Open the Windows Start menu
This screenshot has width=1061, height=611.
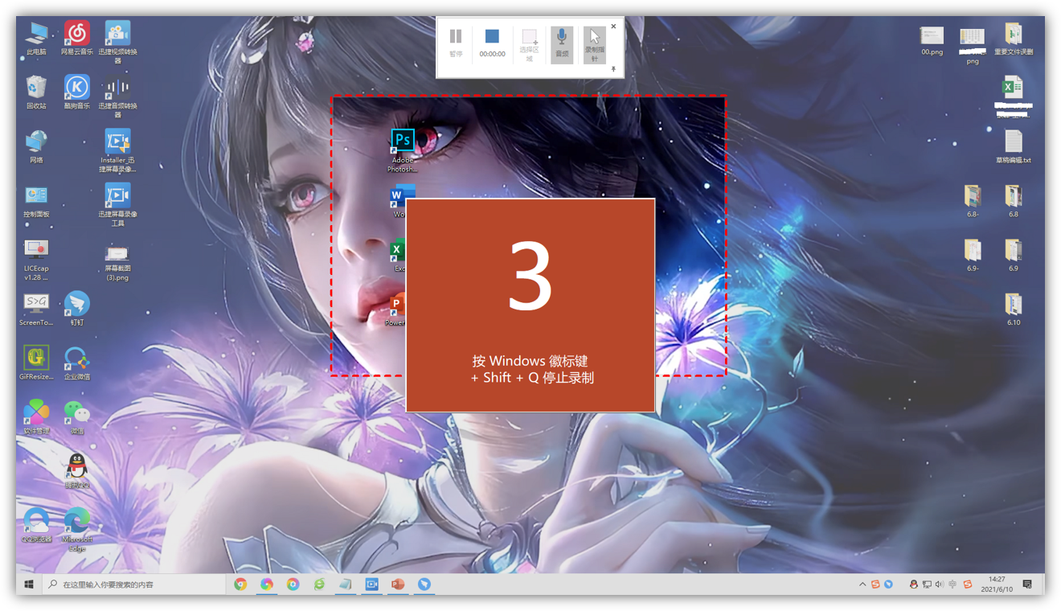tap(29, 584)
